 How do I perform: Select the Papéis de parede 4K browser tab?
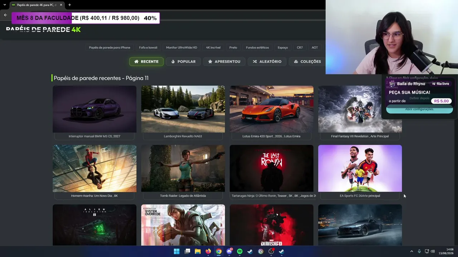[37, 5]
